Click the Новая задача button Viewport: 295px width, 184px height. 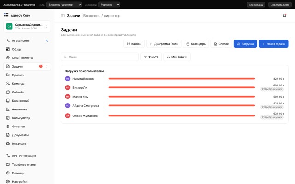[x=273, y=44]
